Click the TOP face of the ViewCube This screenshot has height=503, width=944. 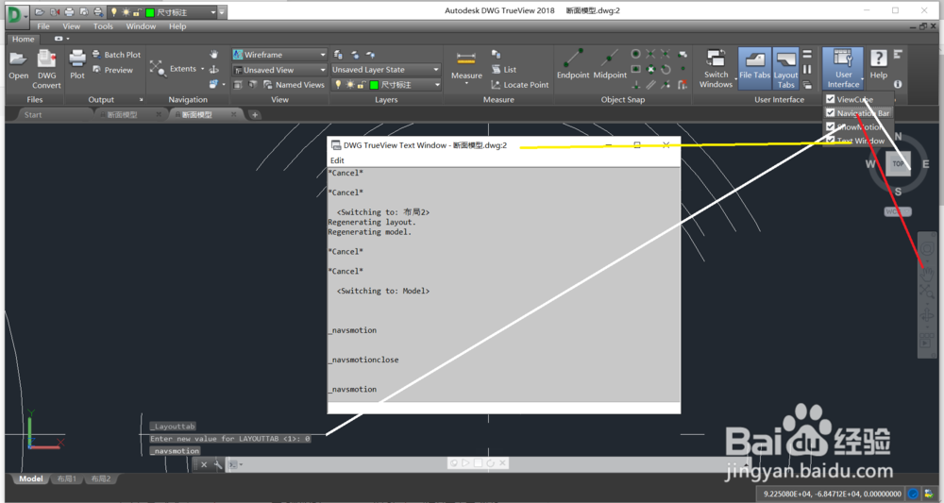[x=898, y=163]
